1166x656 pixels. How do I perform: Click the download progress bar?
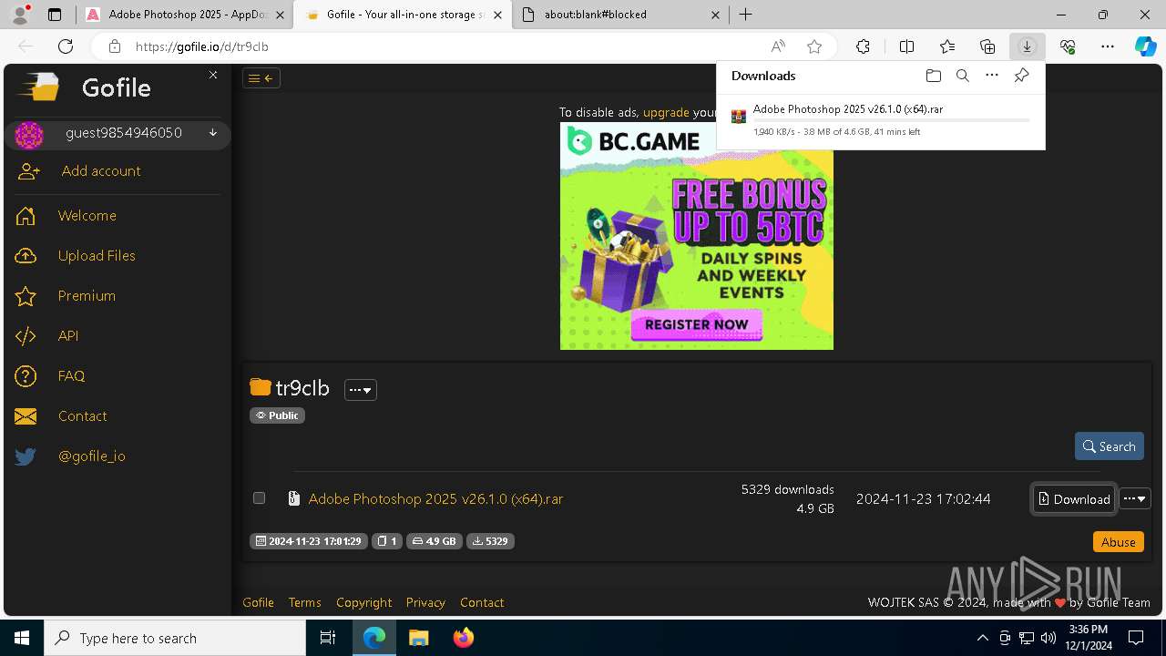[891, 120]
